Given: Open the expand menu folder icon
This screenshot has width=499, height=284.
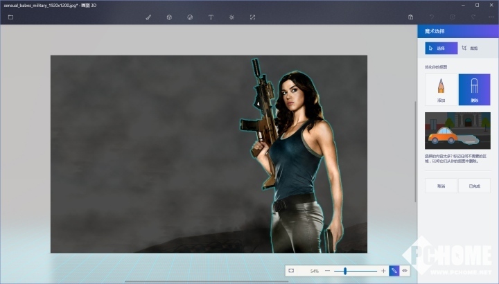Looking at the screenshot, I should pyautogui.click(x=10, y=17).
